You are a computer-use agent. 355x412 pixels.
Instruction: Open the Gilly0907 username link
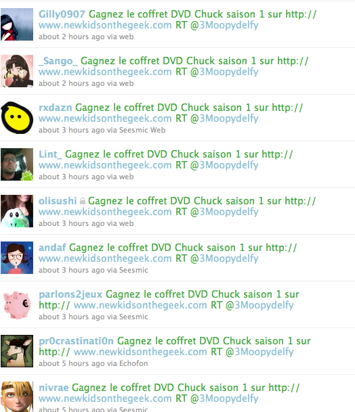click(62, 14)
